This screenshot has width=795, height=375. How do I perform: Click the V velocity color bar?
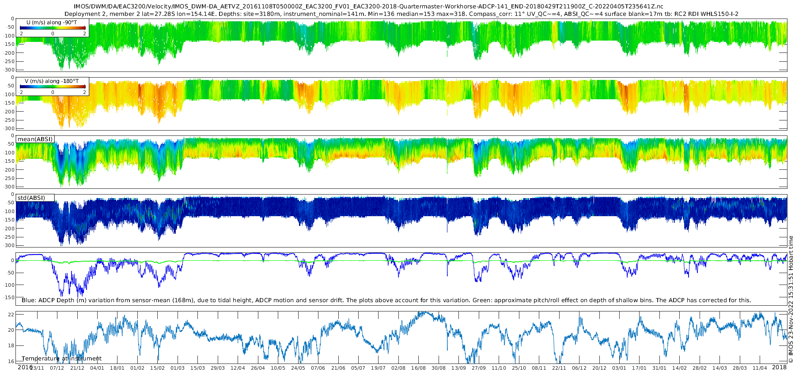click(53, 86)
